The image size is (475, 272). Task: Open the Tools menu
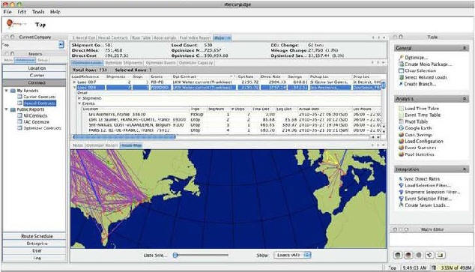pyautogui.click(x=38, y=12)
